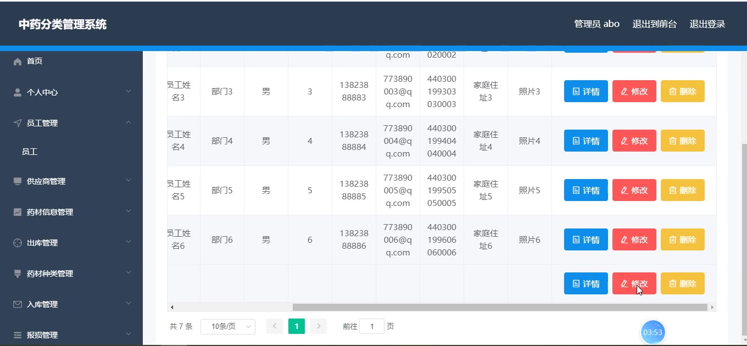
Task: Click cell 13823888884
Action: point(354,141)
